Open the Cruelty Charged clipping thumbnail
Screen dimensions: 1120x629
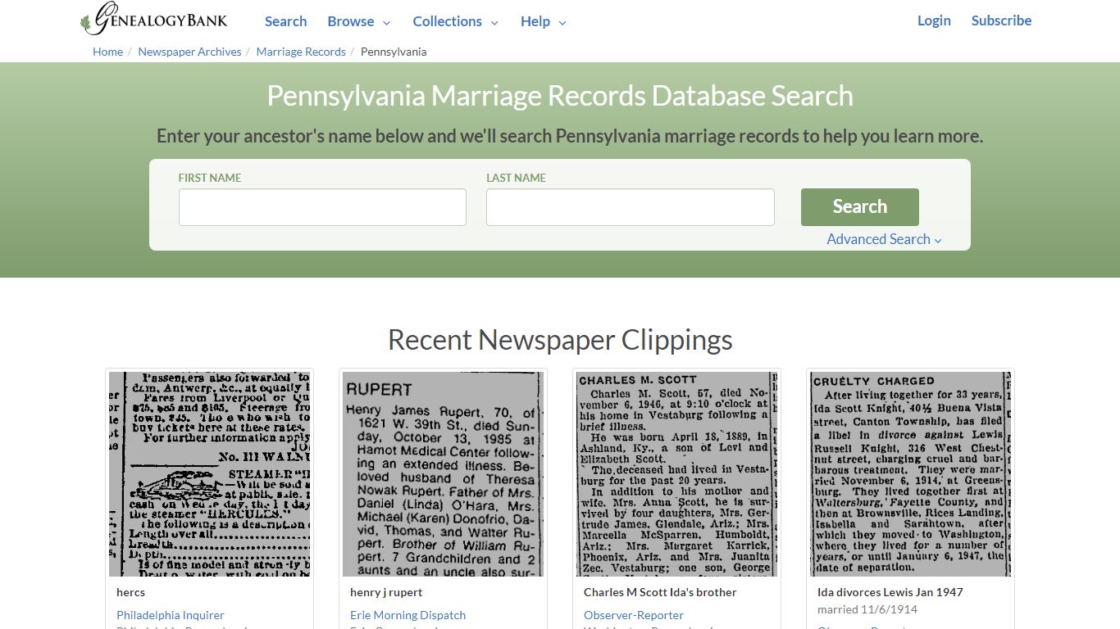pos(911,474)
